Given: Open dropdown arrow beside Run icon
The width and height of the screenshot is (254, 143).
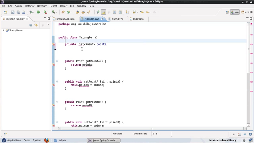Looking at the screenshot, I should (x=41, y=12).
